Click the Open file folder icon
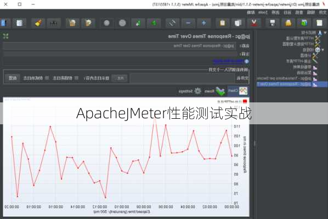Screen dimensions: 328x219 [289, 23]
